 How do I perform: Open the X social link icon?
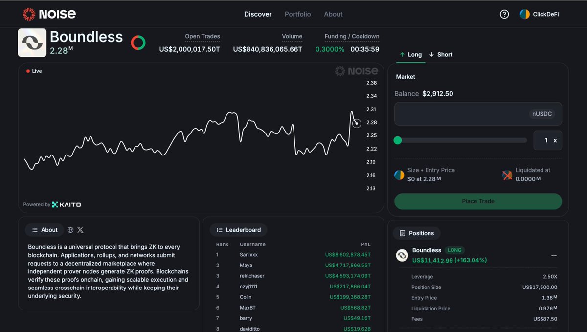click(x=80, y=230)
